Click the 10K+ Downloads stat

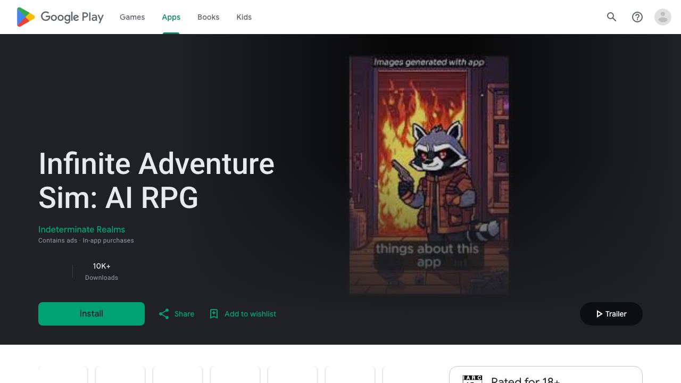tap(102, 271)
